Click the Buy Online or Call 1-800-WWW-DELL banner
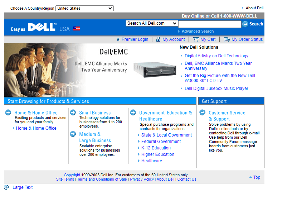297x215 pixels. (x=220, y=16)
